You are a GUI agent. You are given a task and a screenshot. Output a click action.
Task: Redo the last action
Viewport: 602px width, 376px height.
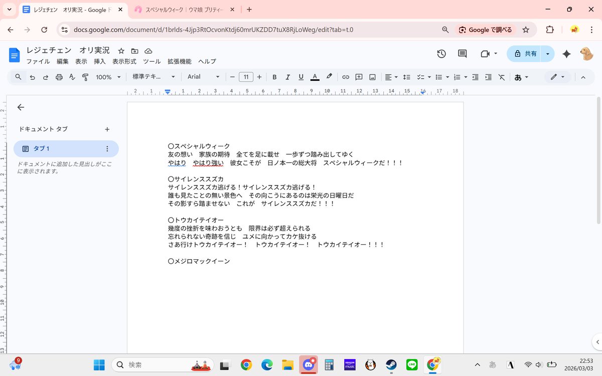46,77
